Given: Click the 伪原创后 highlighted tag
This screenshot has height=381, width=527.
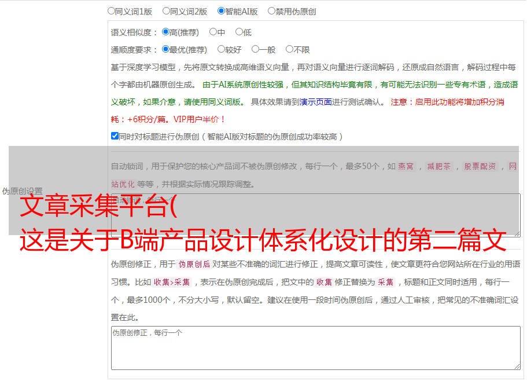Looking at the screenshot, I should pos(194,264).
